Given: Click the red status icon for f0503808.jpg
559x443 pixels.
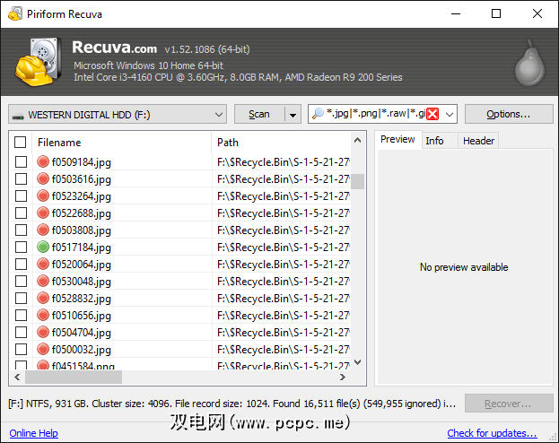Looking at the screenshot, I should point(43,230).
